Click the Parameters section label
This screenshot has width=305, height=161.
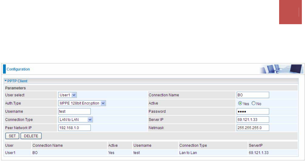point(15,88)
